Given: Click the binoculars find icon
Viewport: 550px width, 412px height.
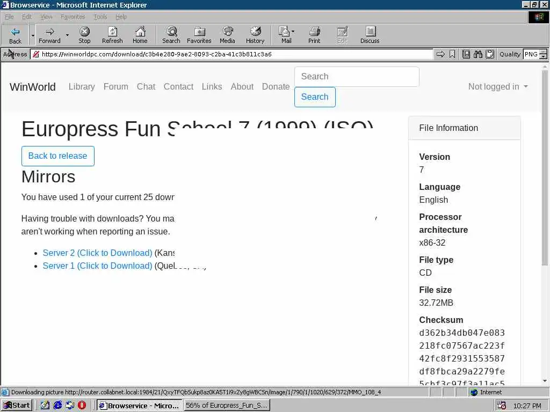Looking at the screenshot, I should 477,54.
